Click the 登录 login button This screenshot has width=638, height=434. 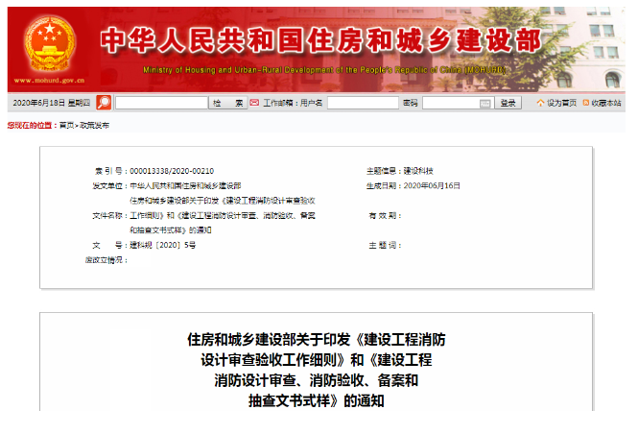pyautogui.click(x=508, y=103)
